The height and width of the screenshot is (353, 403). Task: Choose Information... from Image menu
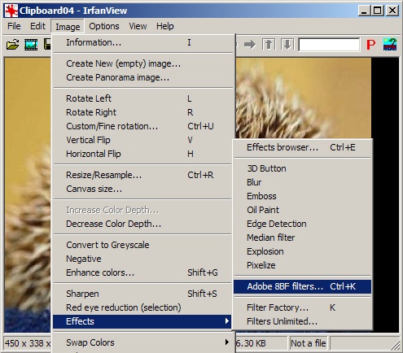pos(142,42)
